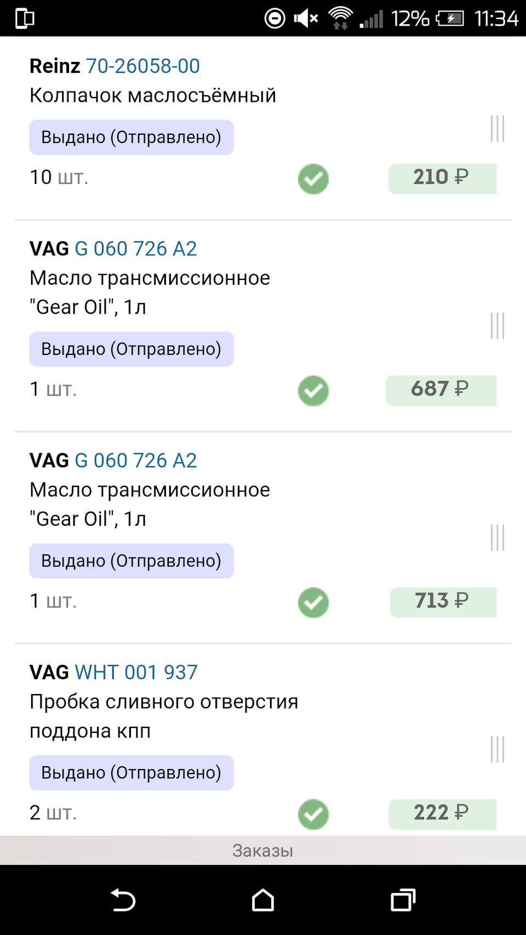
Task: Tap the drag handle on WHT 001 937 item
Action: pyautogui.click(x=497, y=749)
